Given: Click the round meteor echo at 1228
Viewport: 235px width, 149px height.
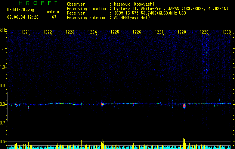Looking at the screenshot, I should (x=184, y=106).
